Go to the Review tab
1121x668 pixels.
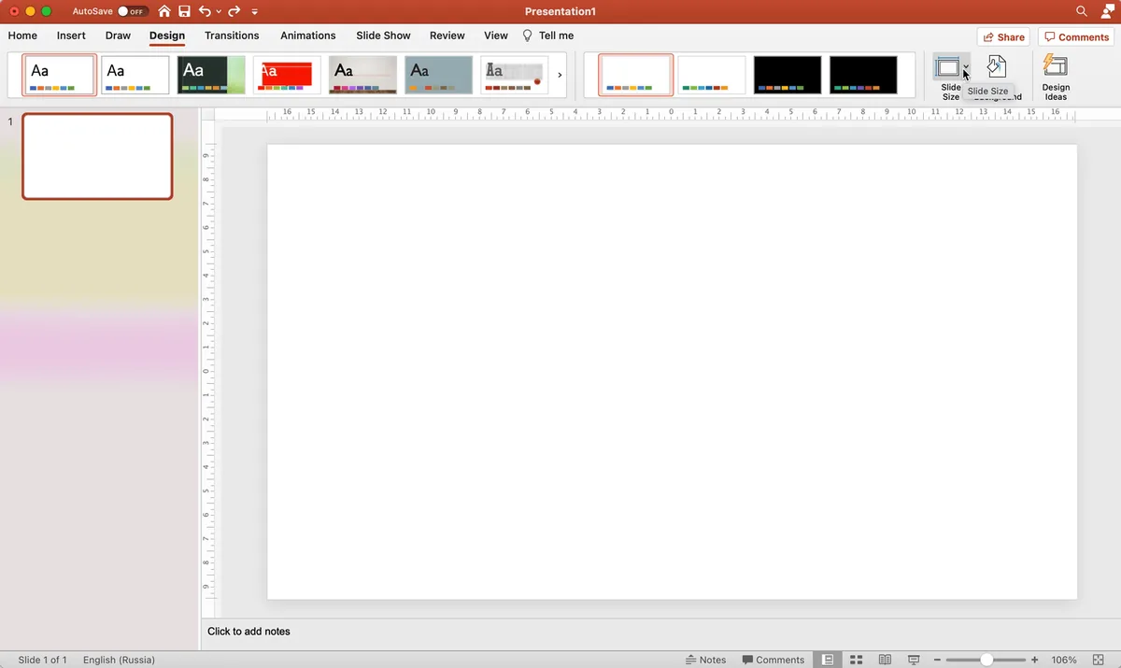pos(447,36)
